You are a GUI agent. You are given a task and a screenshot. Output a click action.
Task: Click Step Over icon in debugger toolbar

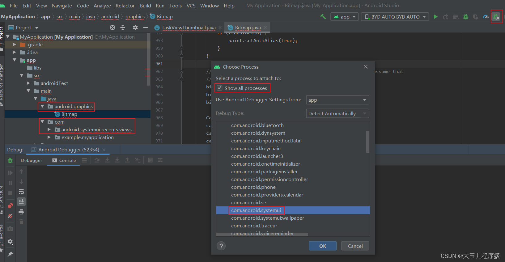[x=97, y=160]
